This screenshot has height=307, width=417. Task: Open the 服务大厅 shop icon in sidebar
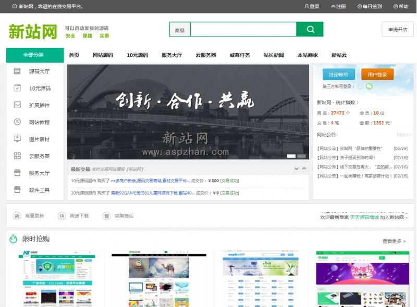tap(17, 173)
